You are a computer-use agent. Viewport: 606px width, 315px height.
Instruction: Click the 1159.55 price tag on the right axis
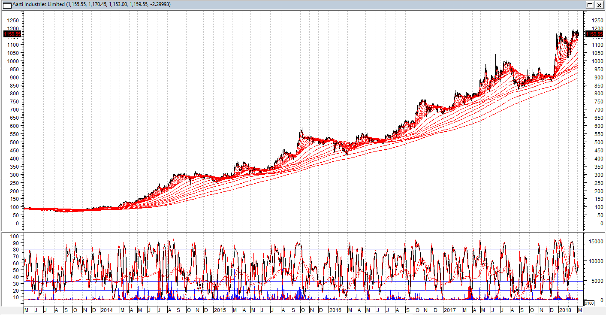click(594, 33)
